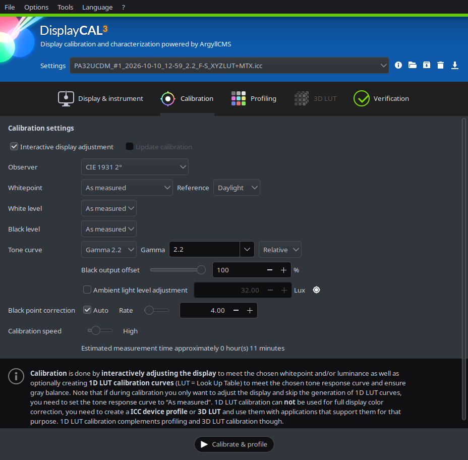Open the Tone curve Gamma 2.2 dropdown
This screenshot has height=460, width=468.
[x=108, y=250]
